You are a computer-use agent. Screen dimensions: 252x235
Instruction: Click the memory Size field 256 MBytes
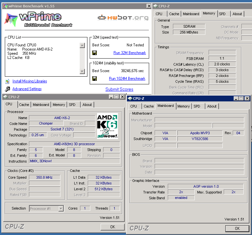tap(189, 32)
